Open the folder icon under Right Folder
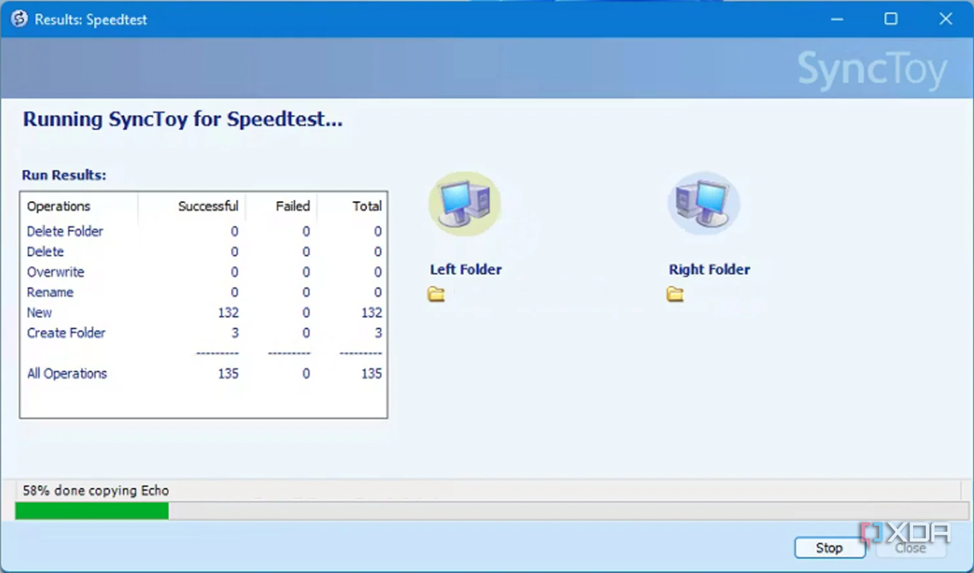Image resolution: width=974 pixels, height=573 pixels. pos(674,293)
